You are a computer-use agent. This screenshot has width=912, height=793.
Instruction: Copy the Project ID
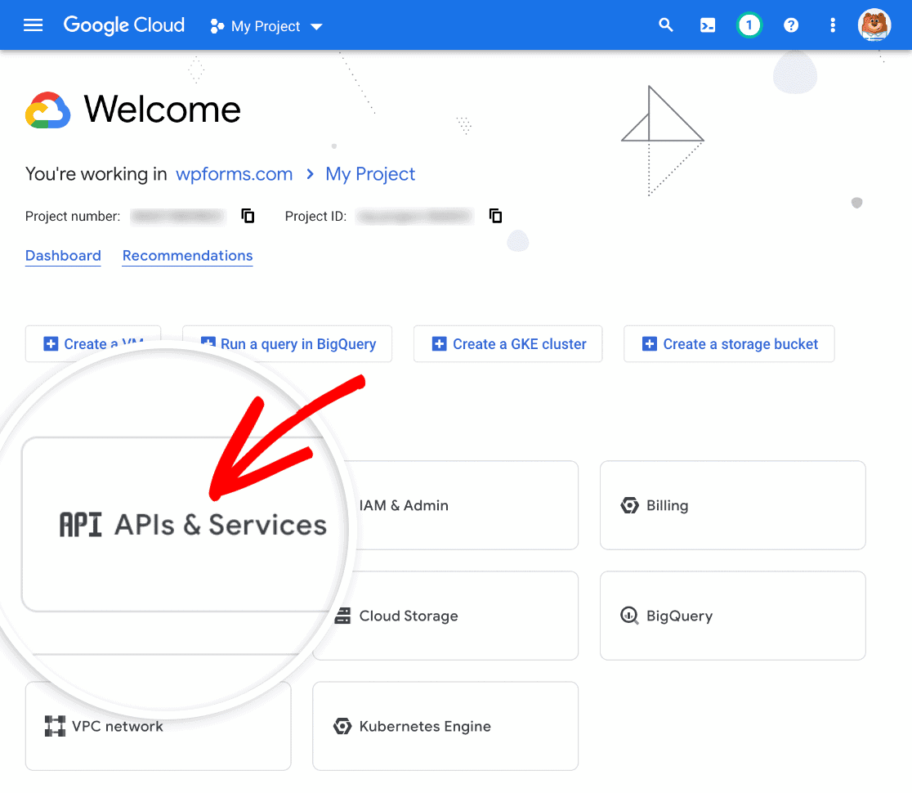pos(495,216)
